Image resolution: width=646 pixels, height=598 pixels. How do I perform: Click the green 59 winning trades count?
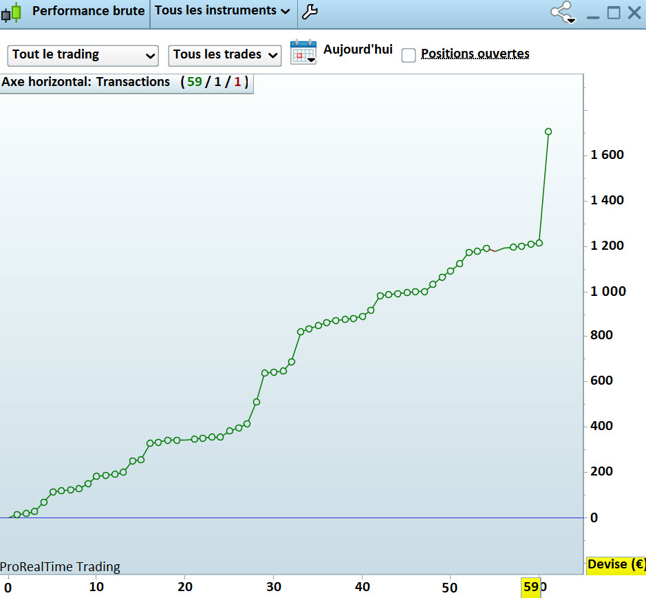pyautogui.click(x=195, y=82)
